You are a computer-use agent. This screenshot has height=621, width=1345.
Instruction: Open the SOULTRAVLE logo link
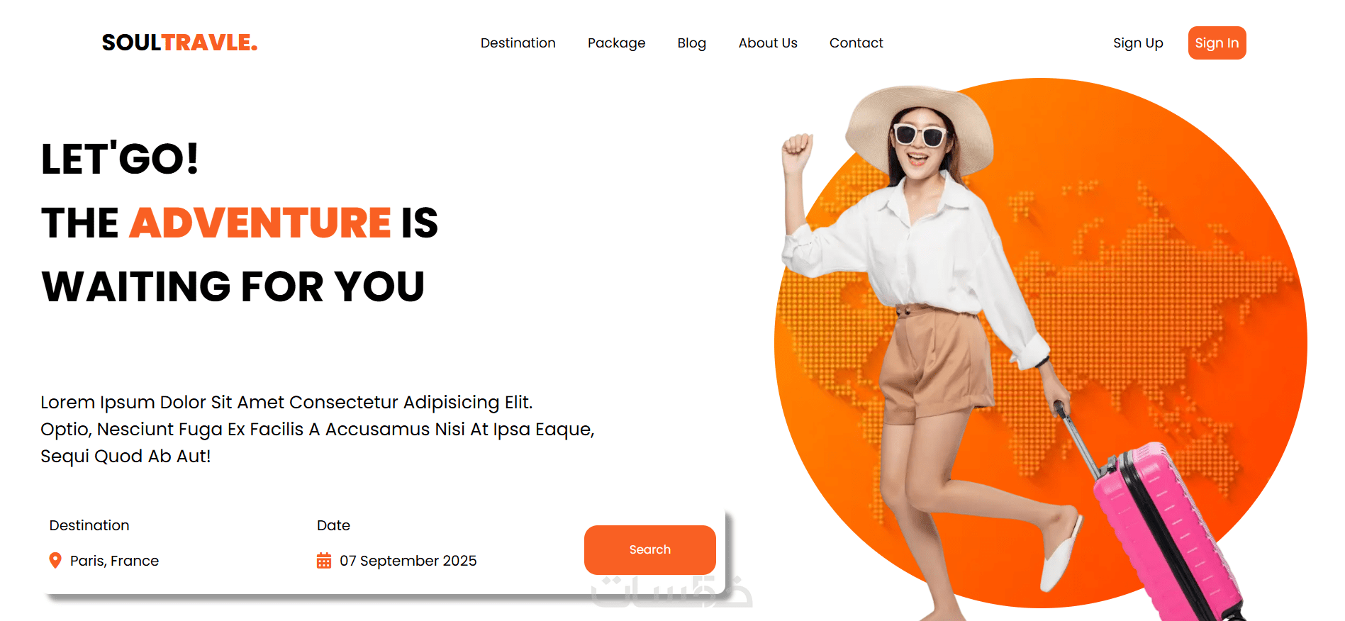[x=179, y=43]
